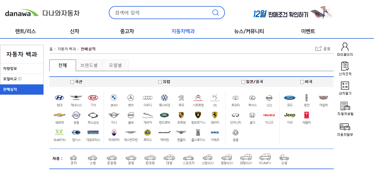Open 판매실적 in the sidebar
This screenshot has height=183, width=374.
coord(22,89)
